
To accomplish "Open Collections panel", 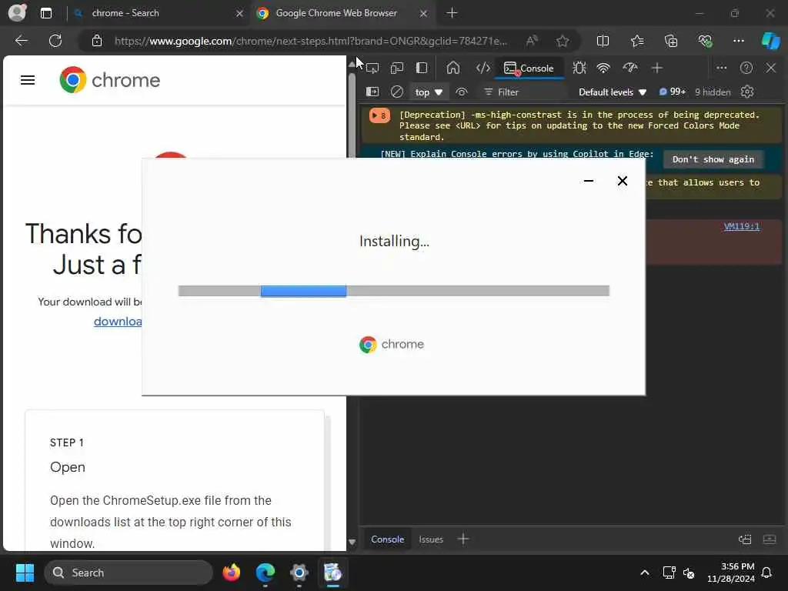I will coord(671,41).
